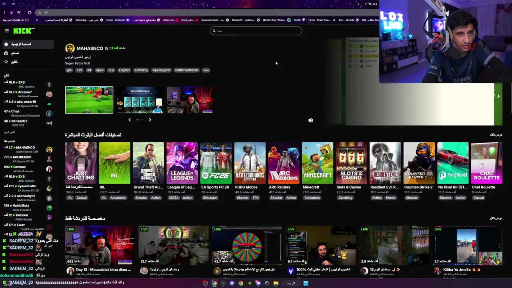Click the Kick search field

click(x=256, y=31)
